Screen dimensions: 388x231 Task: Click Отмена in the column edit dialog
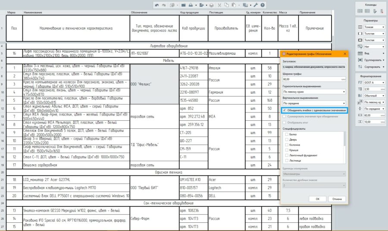point(337,199)
